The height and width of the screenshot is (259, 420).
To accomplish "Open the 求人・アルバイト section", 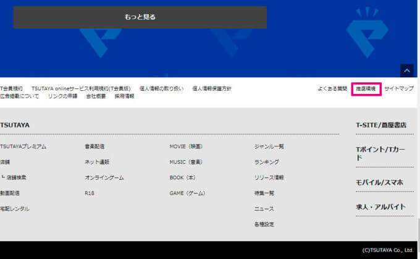I will pos(380,206).
